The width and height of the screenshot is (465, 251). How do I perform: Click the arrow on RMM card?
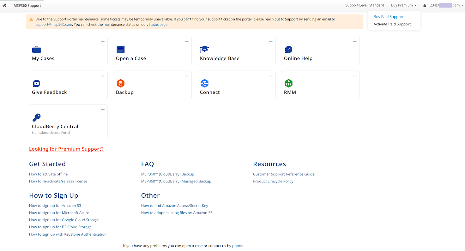tap(355, 76)
